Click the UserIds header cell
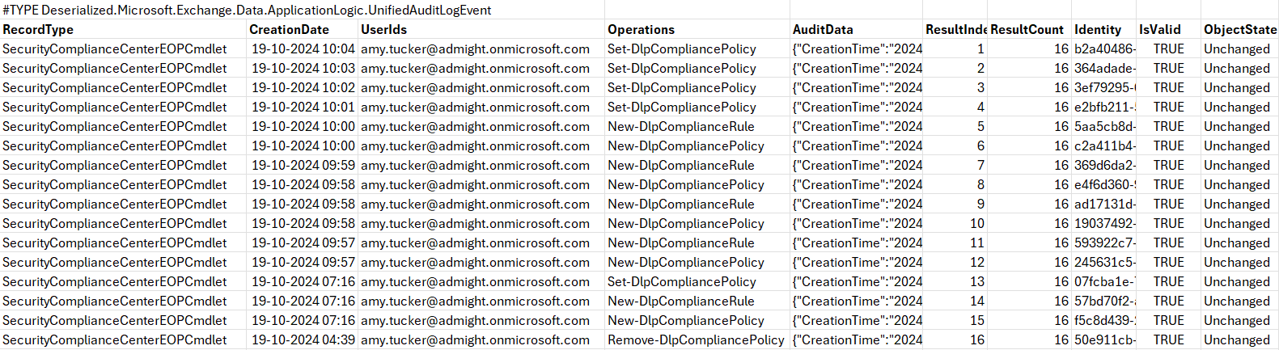1279x350 pixels. (x=481, y=30)
